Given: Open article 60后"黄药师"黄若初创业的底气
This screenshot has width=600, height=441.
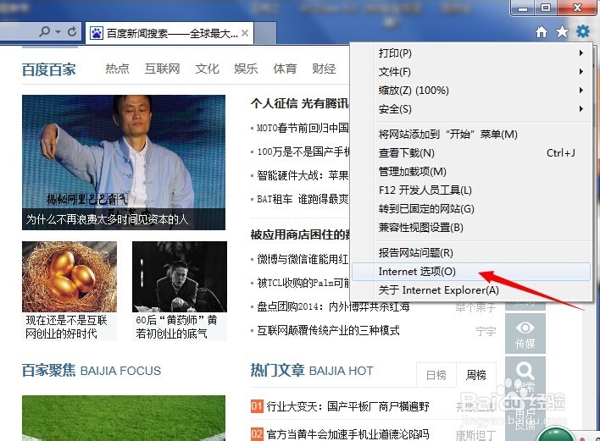Looking at the screenshot, I should pos(176,327).
